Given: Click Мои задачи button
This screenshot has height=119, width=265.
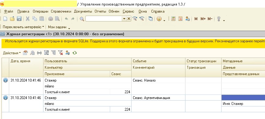Looking at the screenshot, I should [x=57, y=27].
